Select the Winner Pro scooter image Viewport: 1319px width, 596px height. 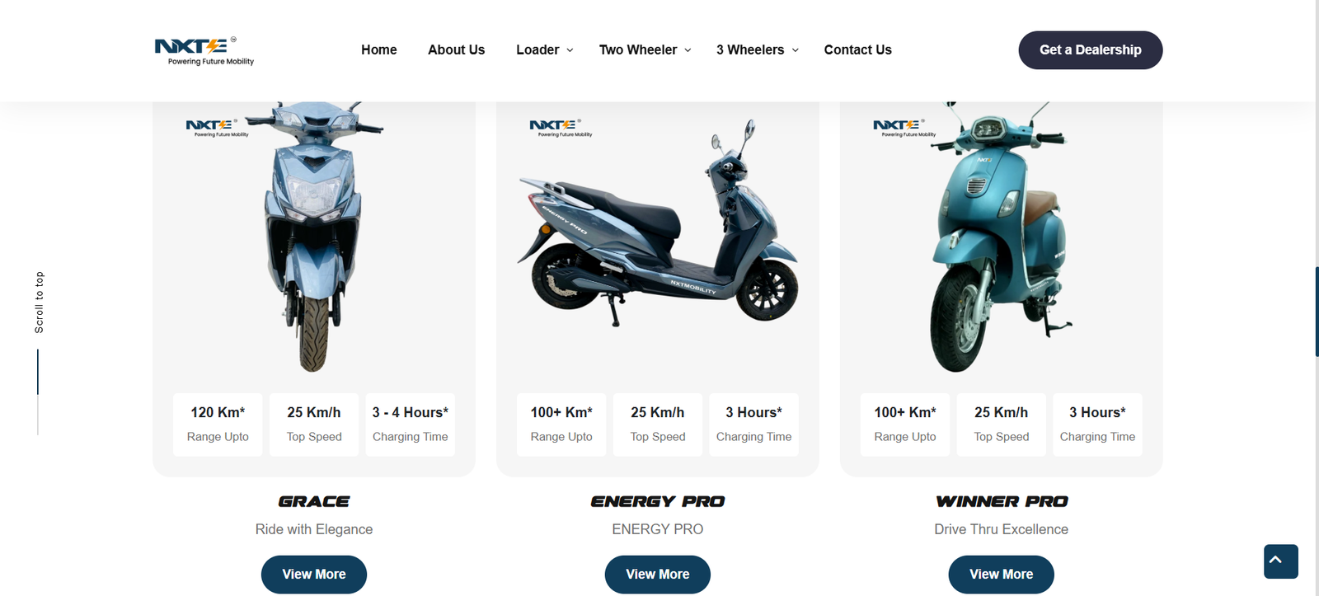tap(999, 237)
